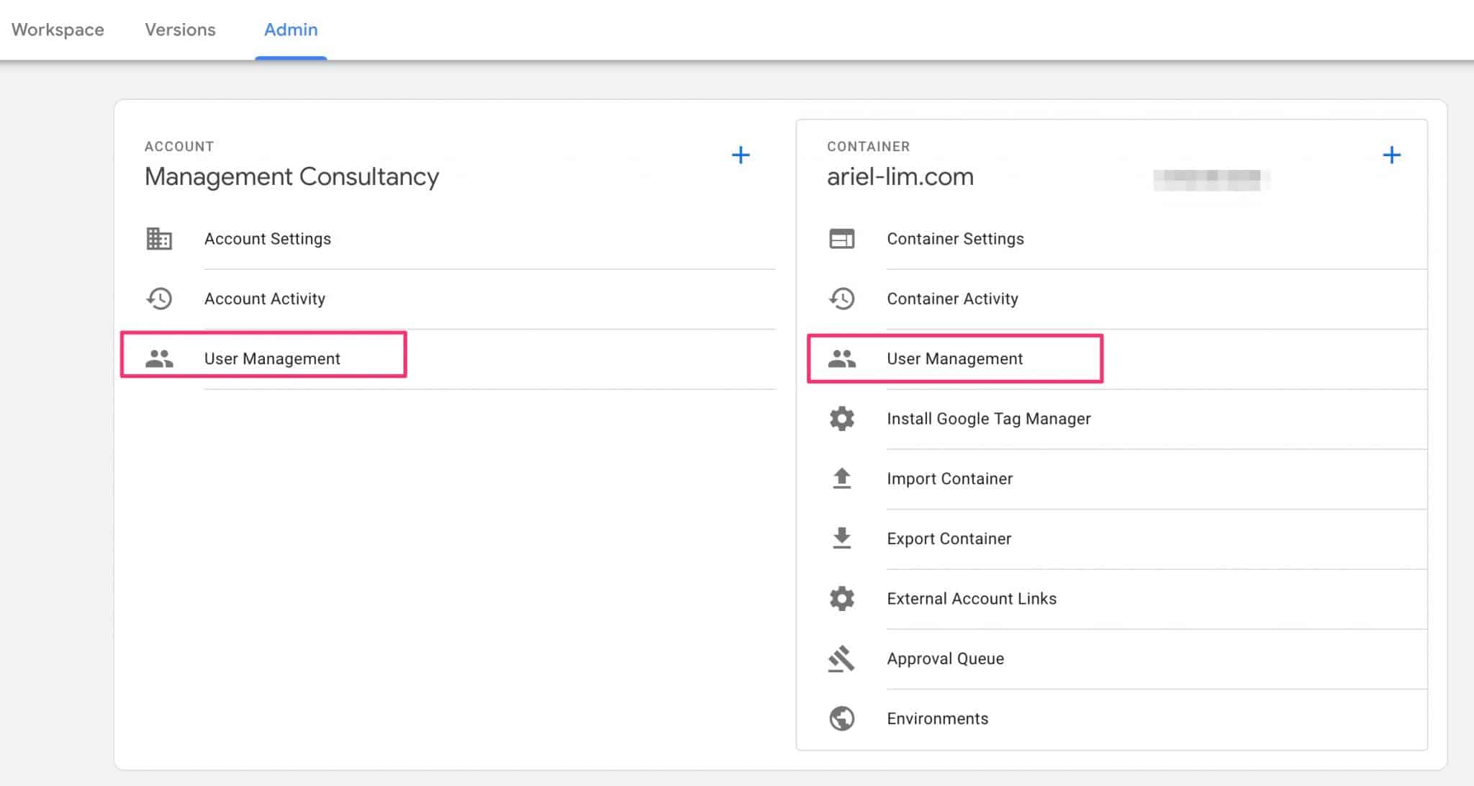
Task: Expand the Import Container option
Action: coord(951,478)
